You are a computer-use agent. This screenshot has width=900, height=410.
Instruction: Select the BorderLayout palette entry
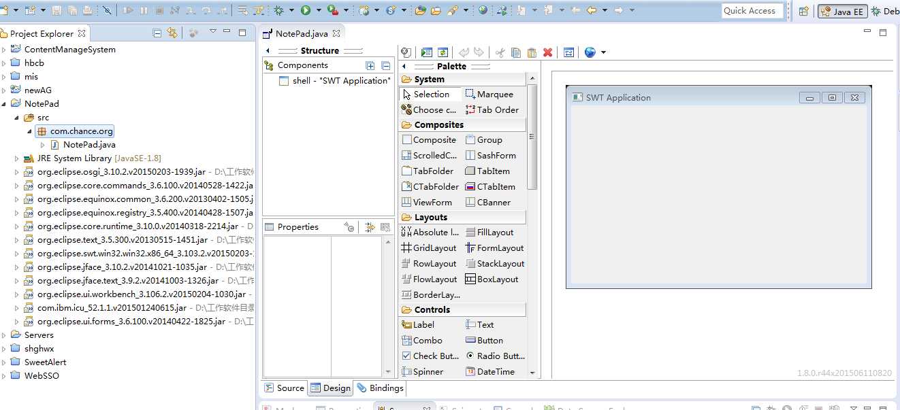tap(431, 294)
